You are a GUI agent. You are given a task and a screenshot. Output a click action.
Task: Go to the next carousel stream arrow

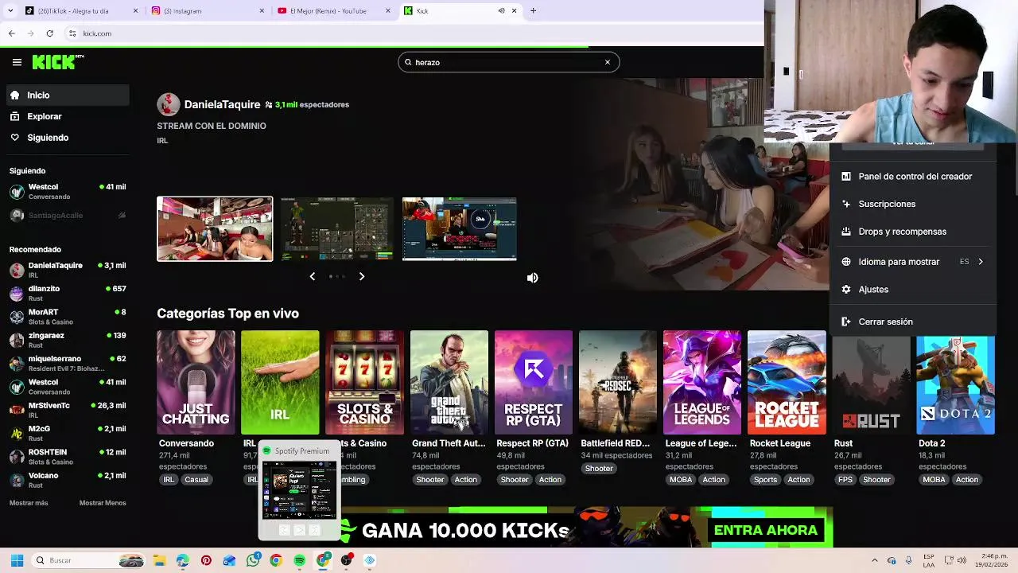362,276
